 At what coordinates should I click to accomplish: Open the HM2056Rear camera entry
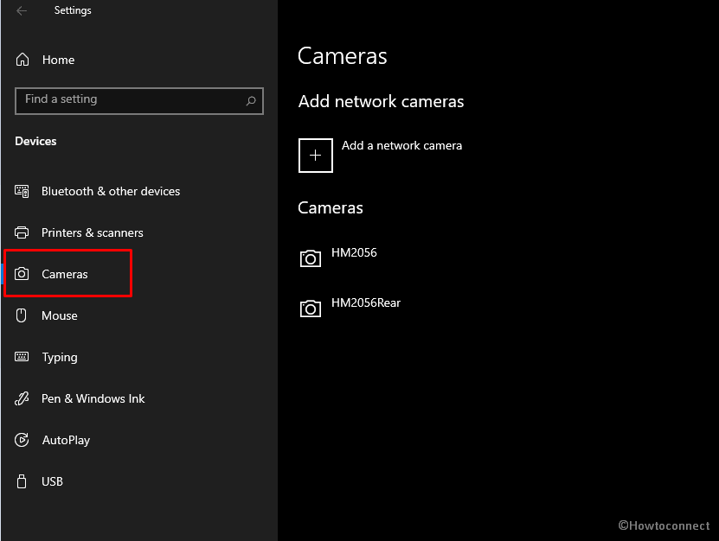[x=366, y=303]
